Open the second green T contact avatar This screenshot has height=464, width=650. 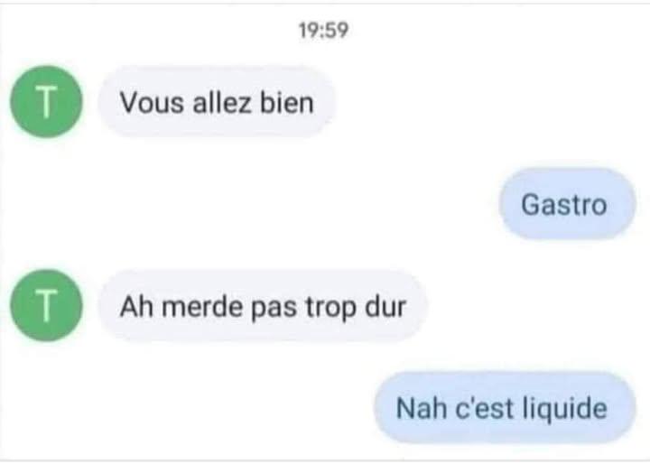click(46, 306)
